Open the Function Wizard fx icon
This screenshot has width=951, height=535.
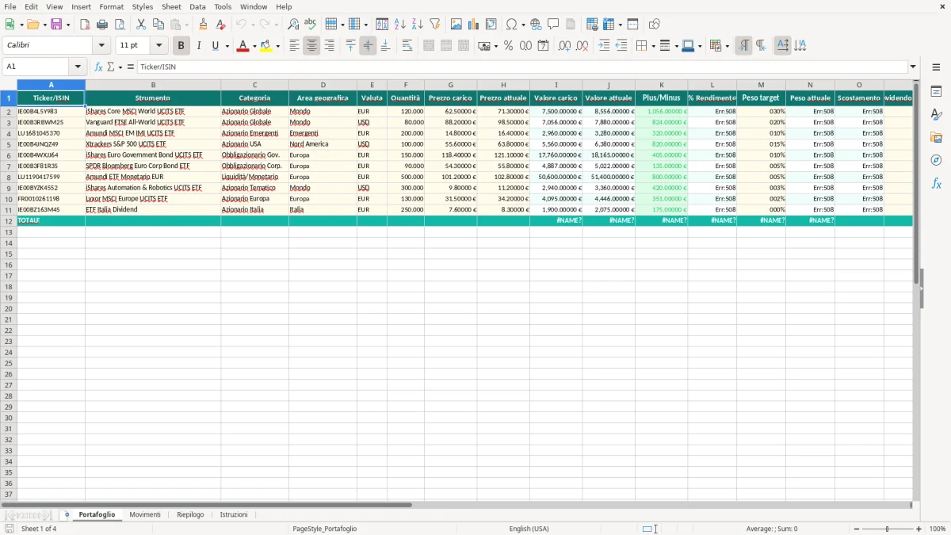coord(98,67)
